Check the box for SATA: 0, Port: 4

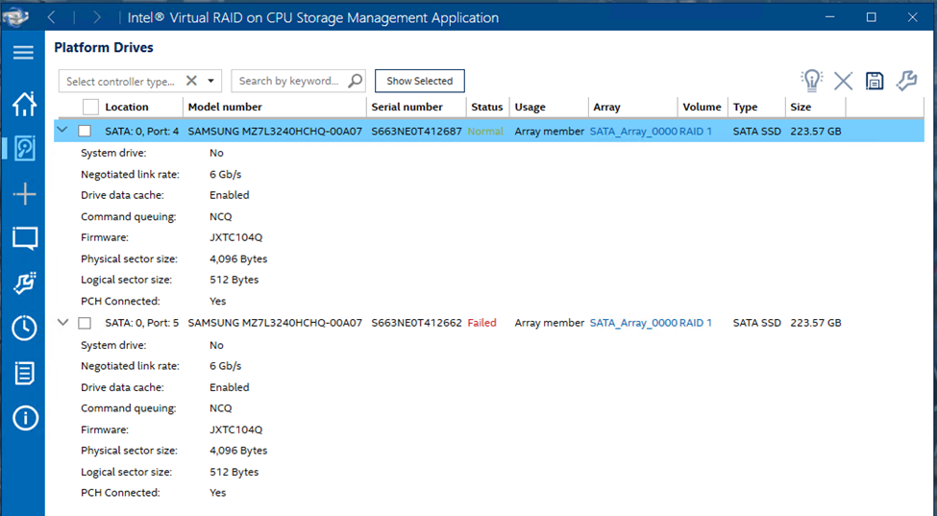pos(85,131)
